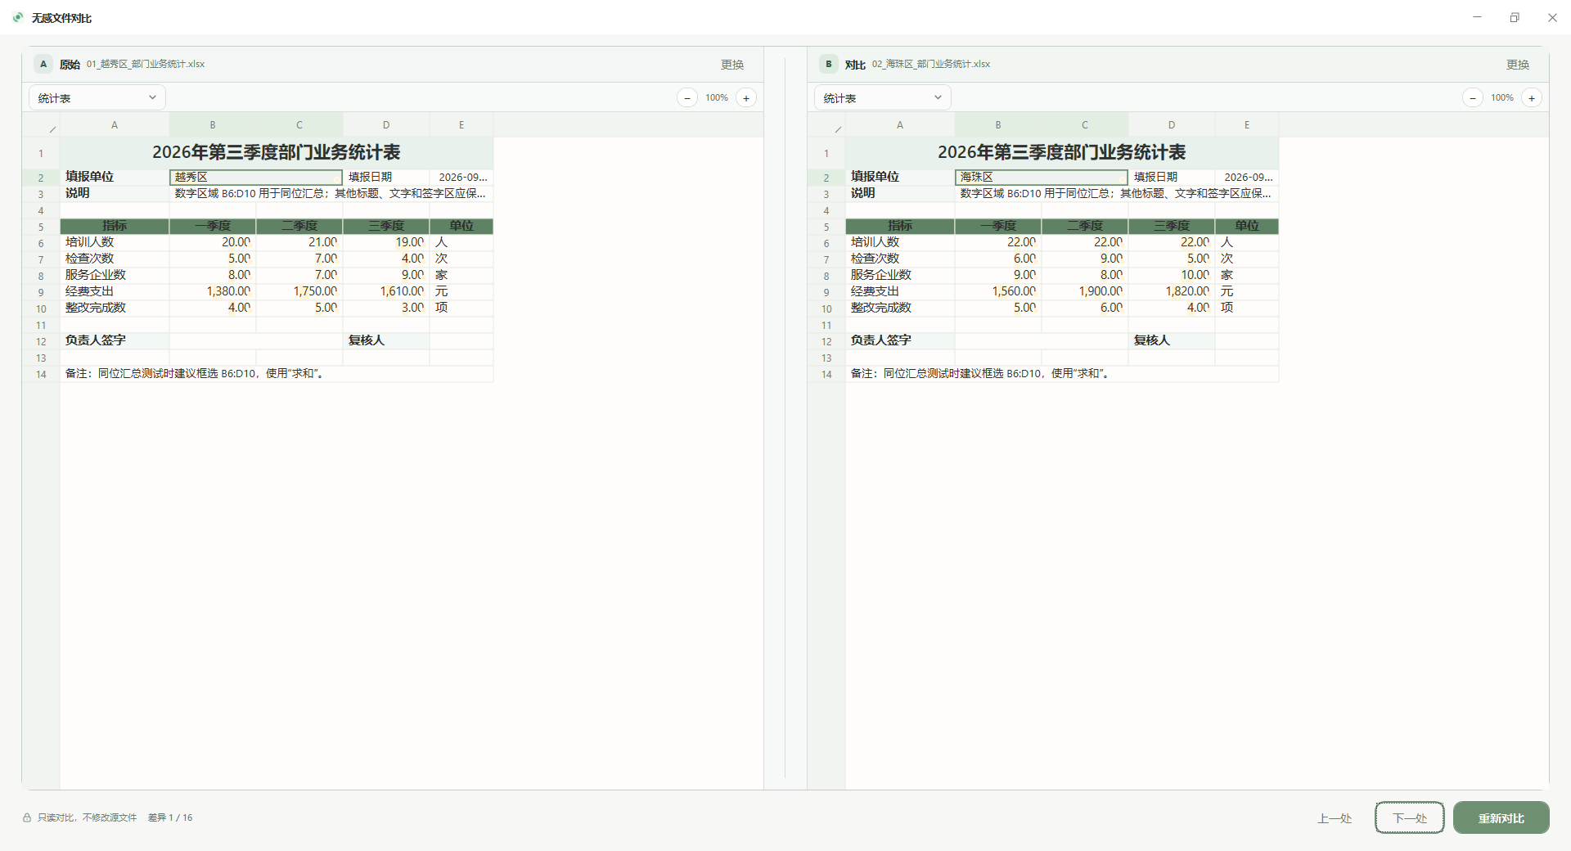Click the select-all corner in panel B grid
The image size is (1571, 851).
tap(826, 125)
